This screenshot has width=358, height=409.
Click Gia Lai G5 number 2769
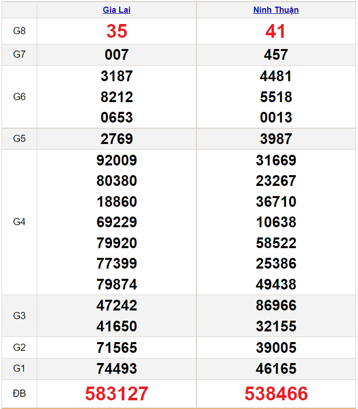tap(117, 139)
